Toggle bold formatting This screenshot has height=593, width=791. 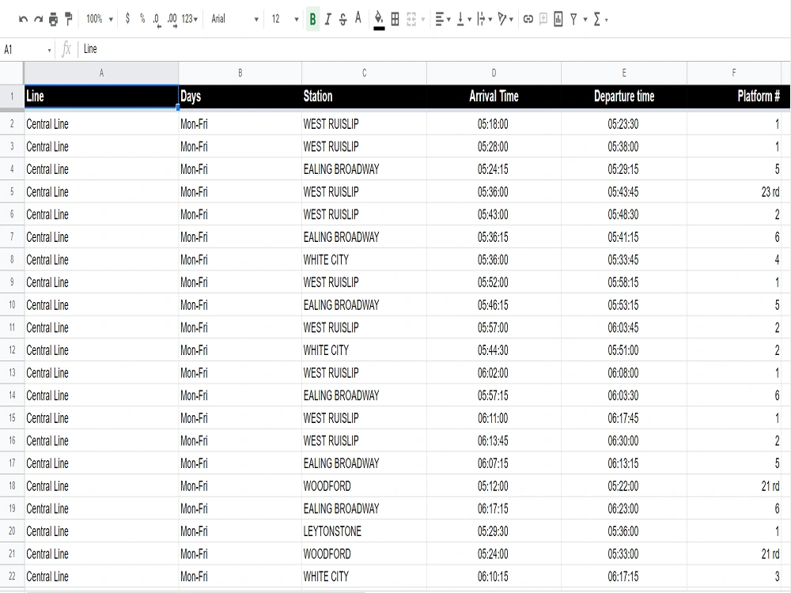click(x=312, y=20)
